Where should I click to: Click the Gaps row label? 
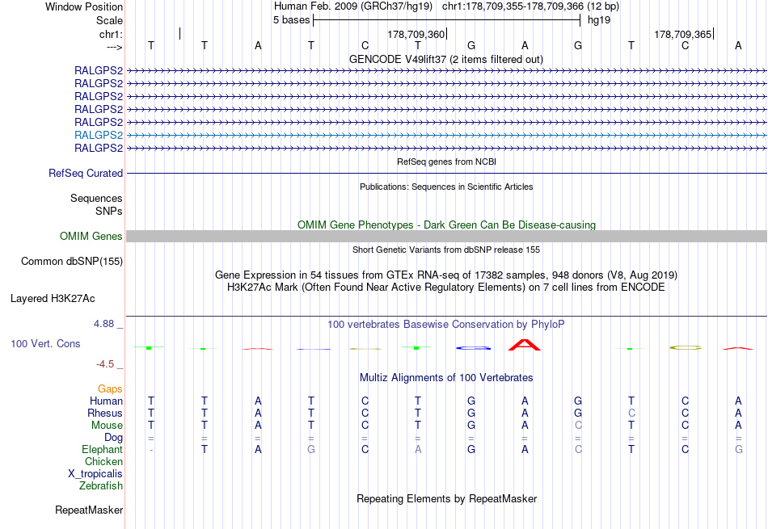click(110, 388)
